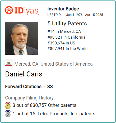Image resolution: width=116 pixels, height=123 pixels.
Task: Click the silver second-place medal icon
Action: click(x=8, y=114)
